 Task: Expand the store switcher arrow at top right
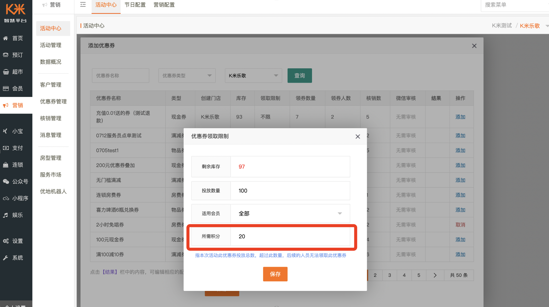547,26
